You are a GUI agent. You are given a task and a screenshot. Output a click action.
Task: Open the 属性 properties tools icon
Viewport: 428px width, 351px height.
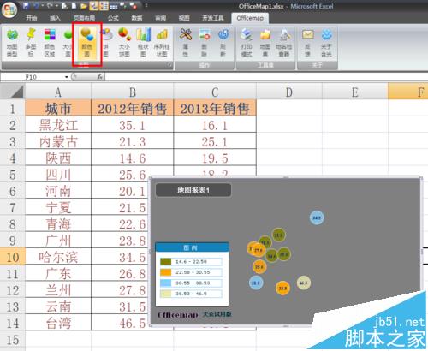click(186, 43)
